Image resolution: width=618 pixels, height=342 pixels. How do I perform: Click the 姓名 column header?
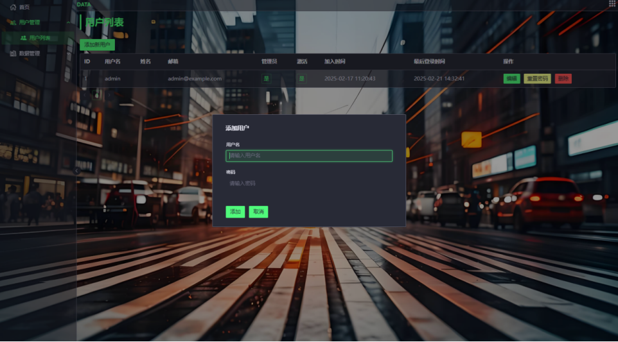pos(145,62)
